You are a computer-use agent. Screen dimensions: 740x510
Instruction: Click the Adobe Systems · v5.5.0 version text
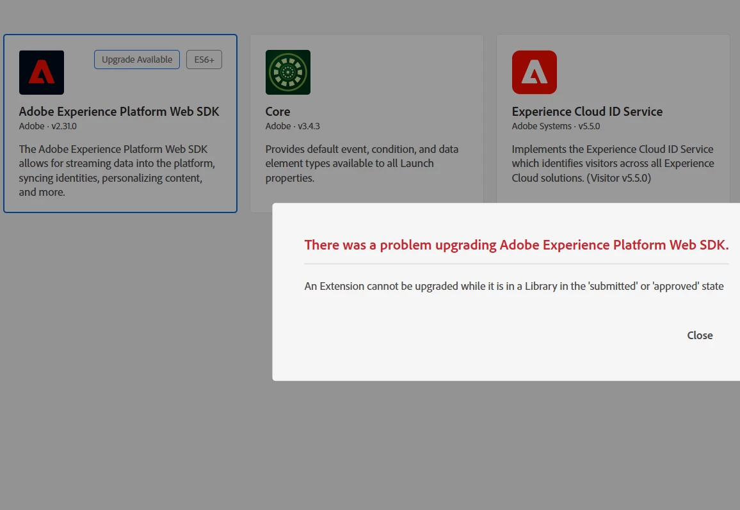556,127
